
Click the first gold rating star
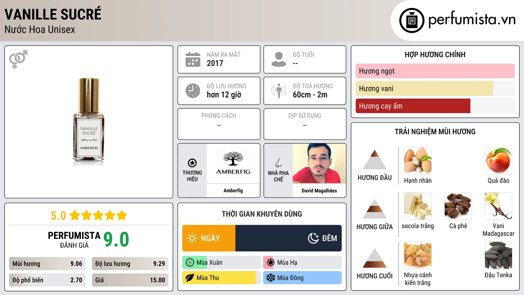click(x=75, y=215)
